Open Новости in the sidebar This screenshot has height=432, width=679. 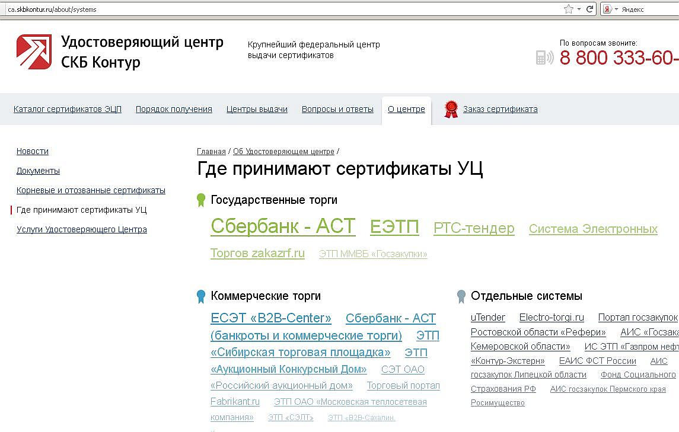pyautogui.click(x=33, y=151)
